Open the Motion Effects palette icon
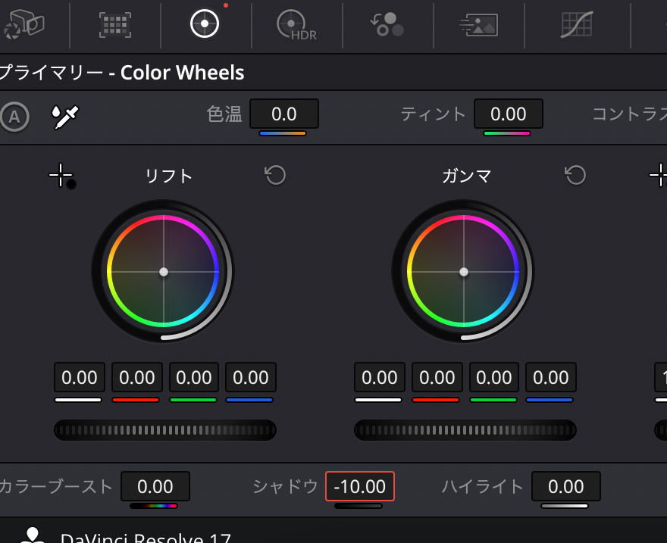 click(x=478, y=25)
